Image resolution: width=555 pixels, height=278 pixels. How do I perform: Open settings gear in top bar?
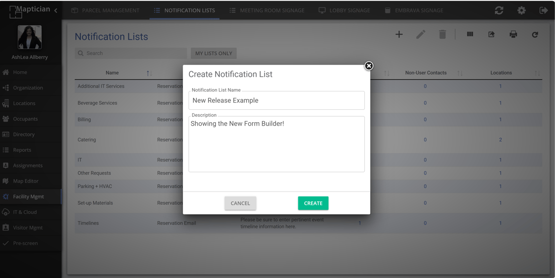pos(522,10)
